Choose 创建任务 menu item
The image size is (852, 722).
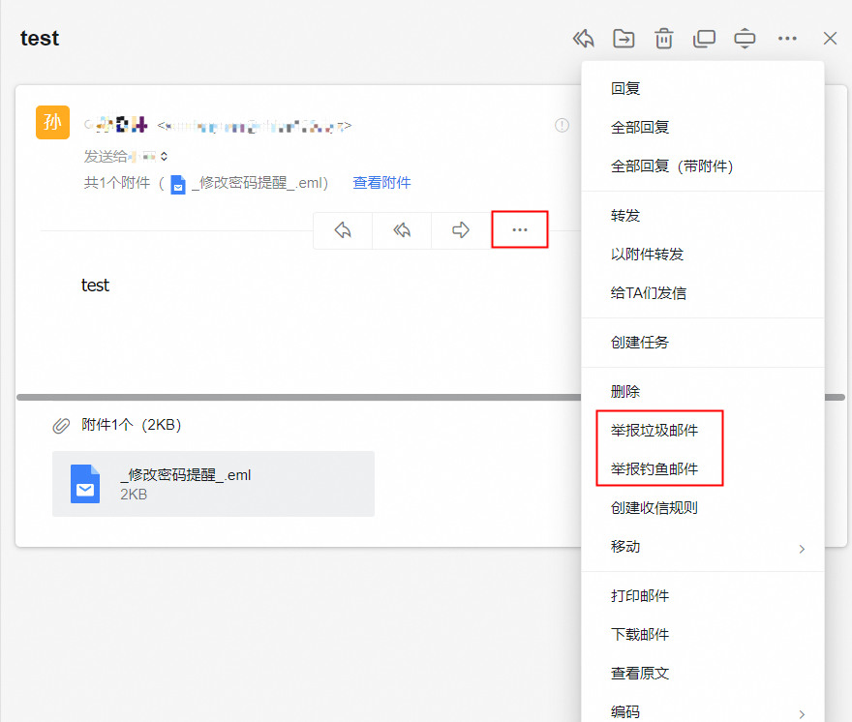click(x=703, y=343)
